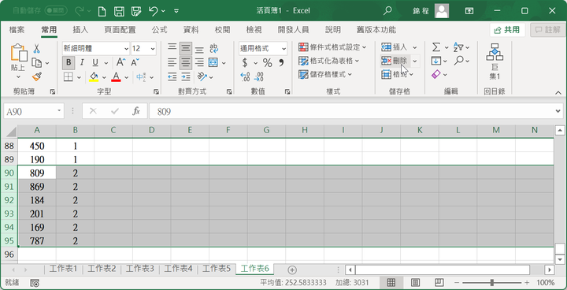
Task: Click the insert function fx icon
Action: [x=136, y=111]
